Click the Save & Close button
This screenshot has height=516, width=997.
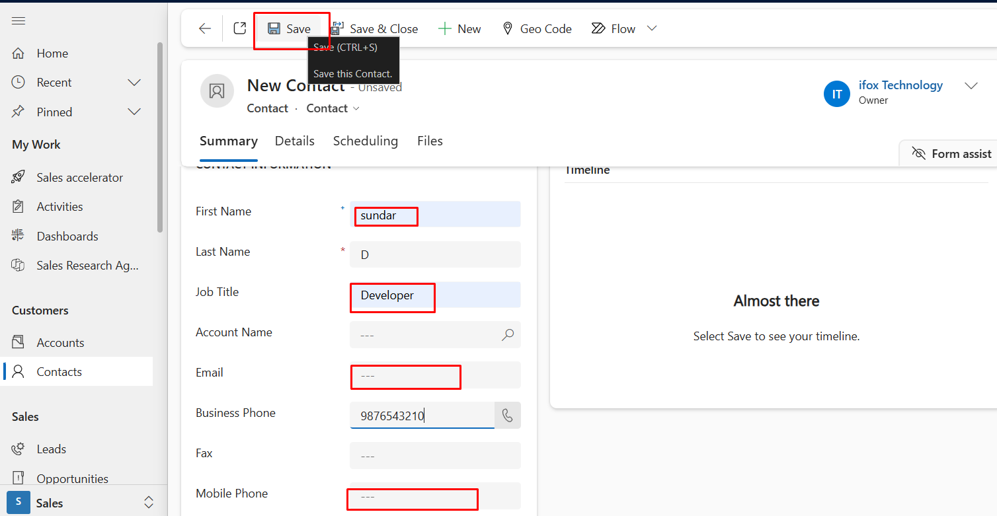point(375,28)
